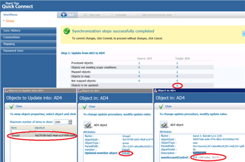Viewport: 245px width, 162px height.
Task: Click the green success checkmark in banner
Action: pyautogui.click(x=67, y=31)
